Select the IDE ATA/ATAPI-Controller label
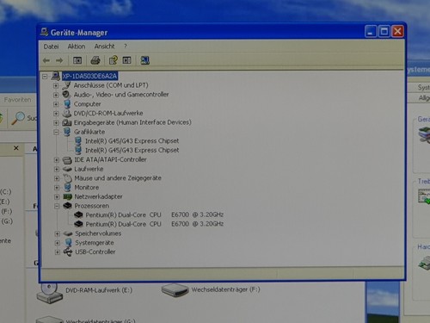The image size is (430, 323). coord(110,159)
